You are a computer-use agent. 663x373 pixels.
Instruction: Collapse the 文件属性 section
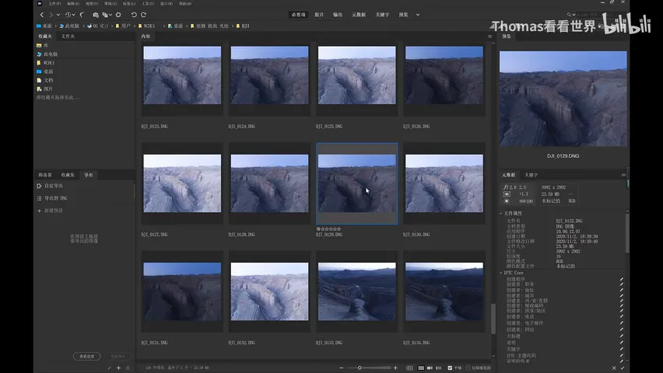[500, 214]
